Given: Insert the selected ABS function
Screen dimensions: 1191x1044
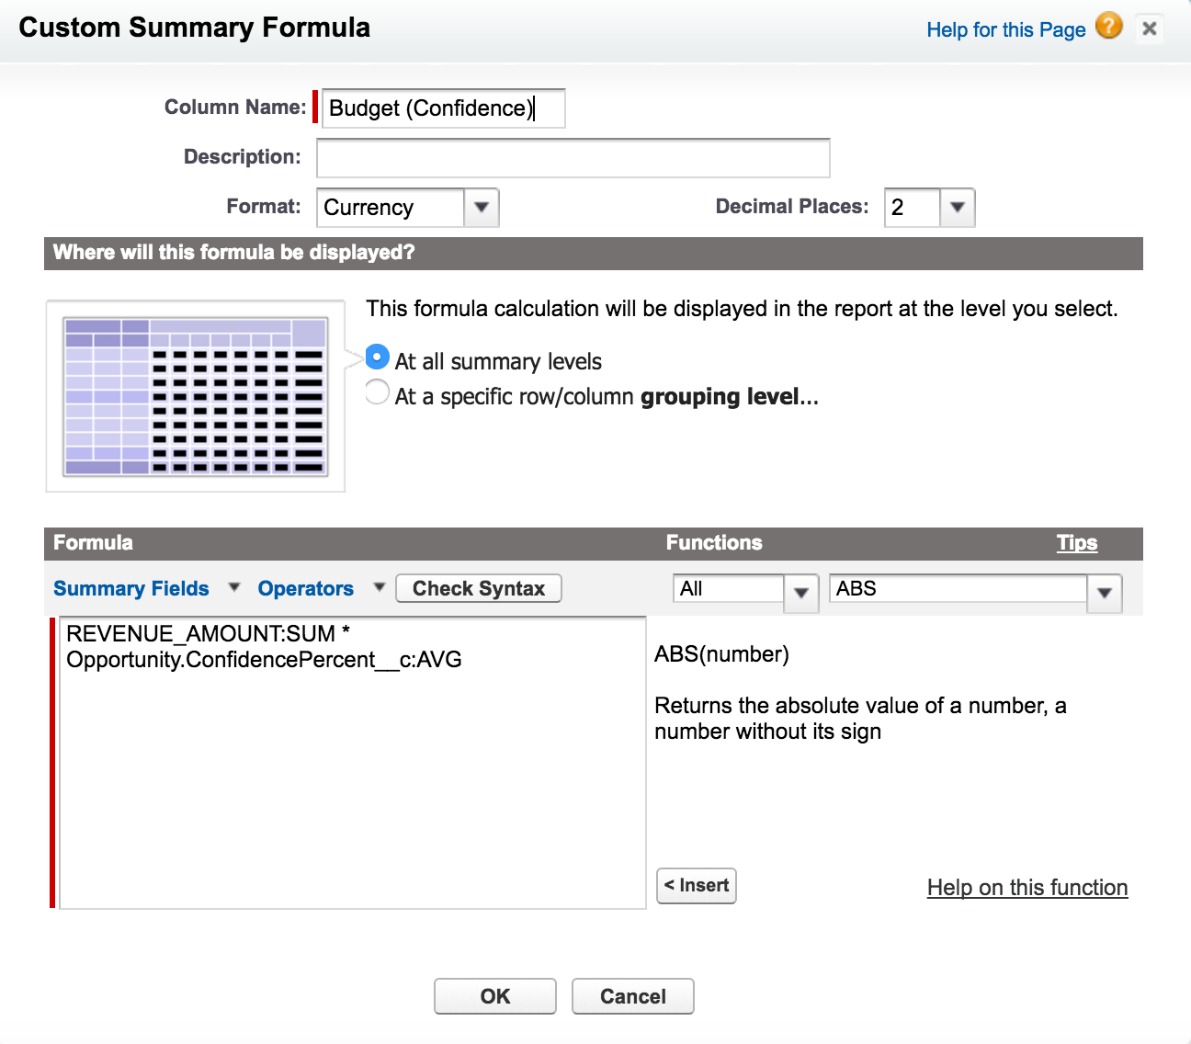Looking at the screenshot, I should (697, 886).
